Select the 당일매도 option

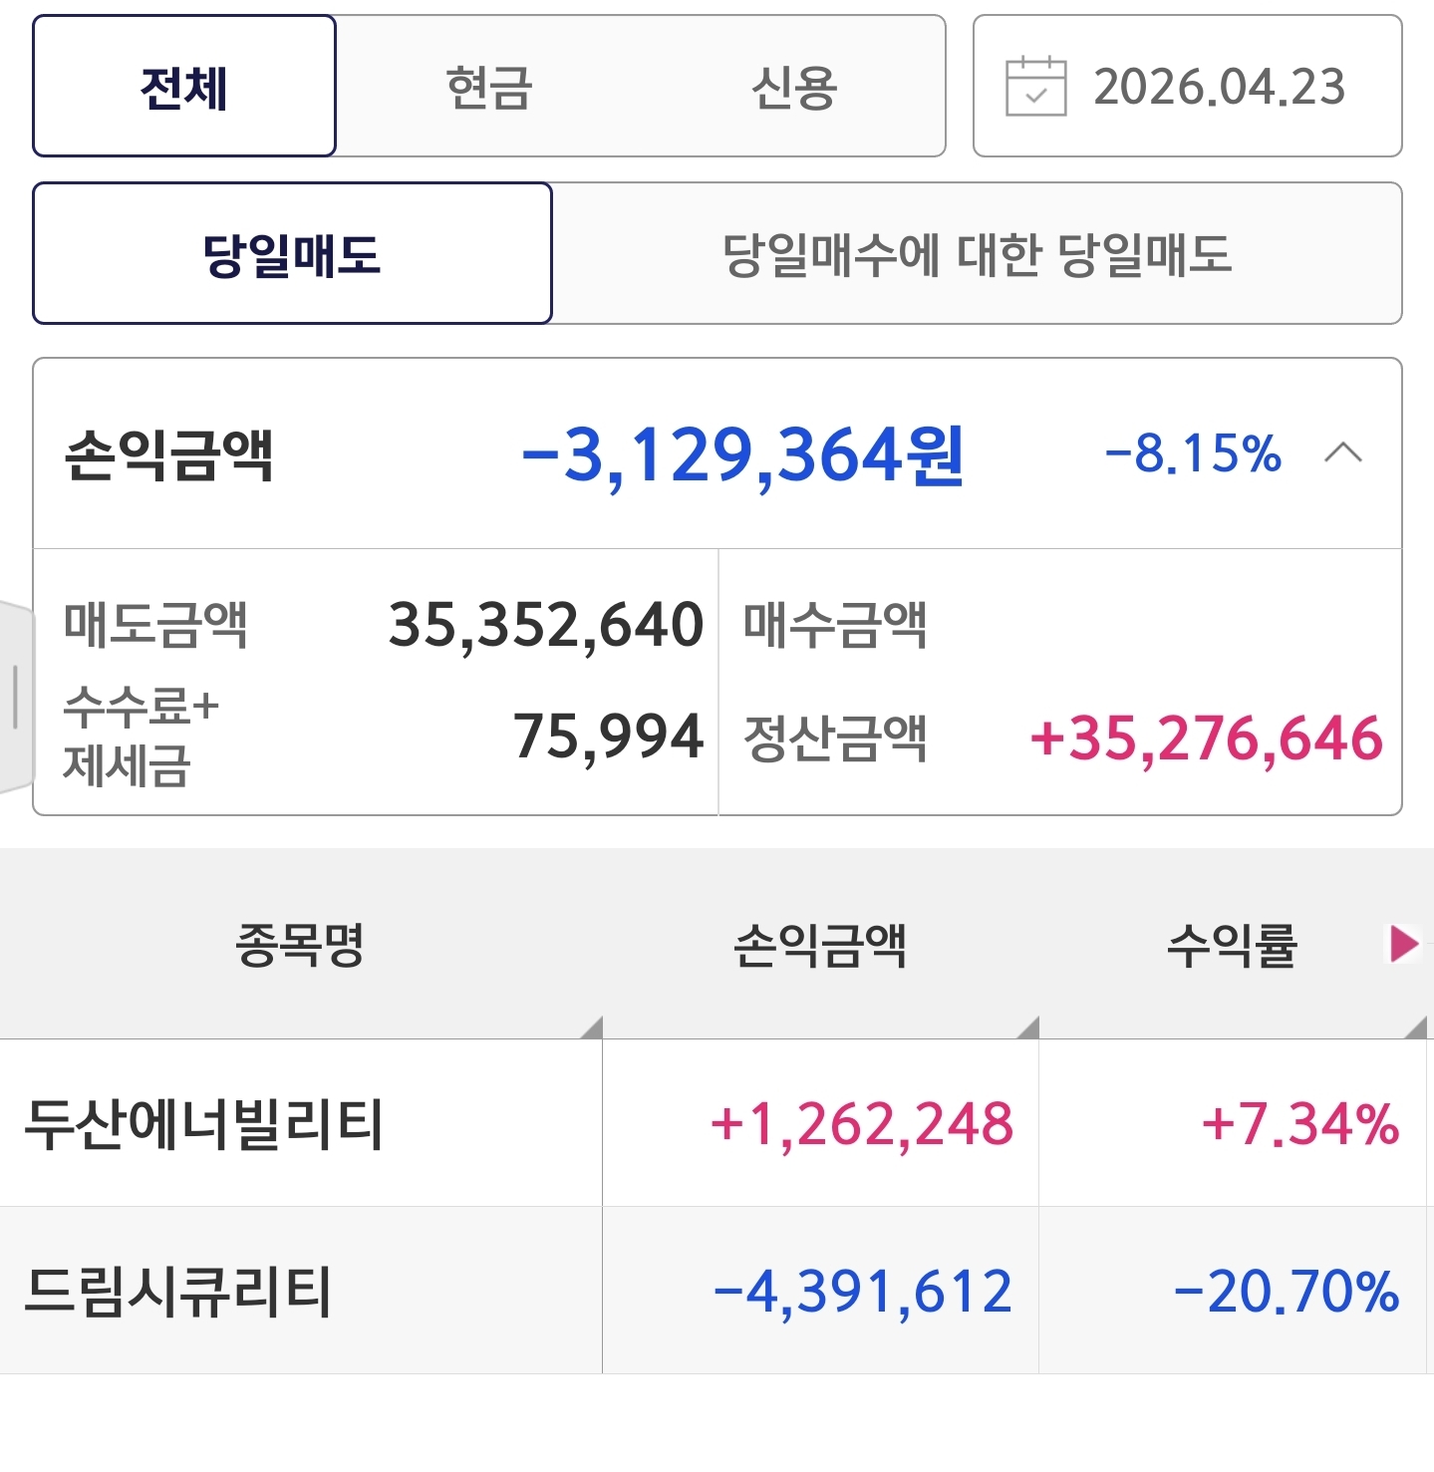292,254
